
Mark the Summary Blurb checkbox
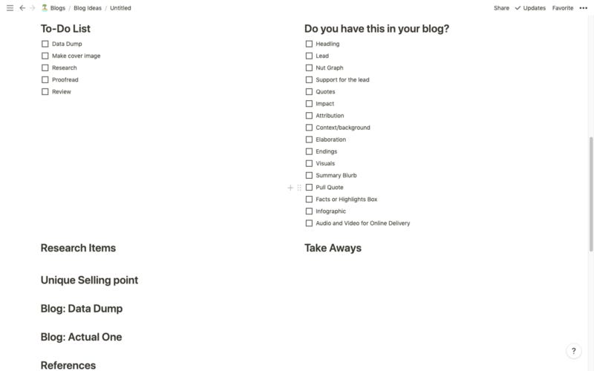coord(309,176)
